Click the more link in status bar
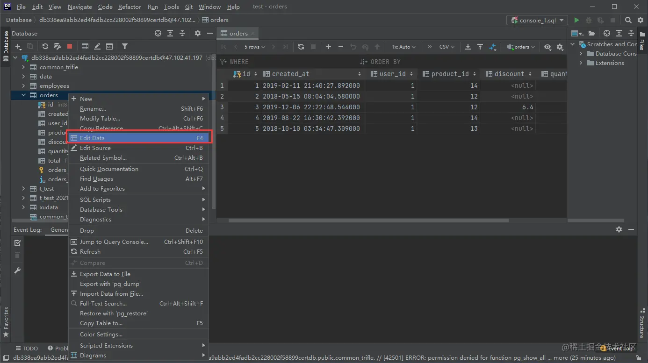The height and width of the screenshot is (363, 648). pyautogui.click(x=561, y=358)
